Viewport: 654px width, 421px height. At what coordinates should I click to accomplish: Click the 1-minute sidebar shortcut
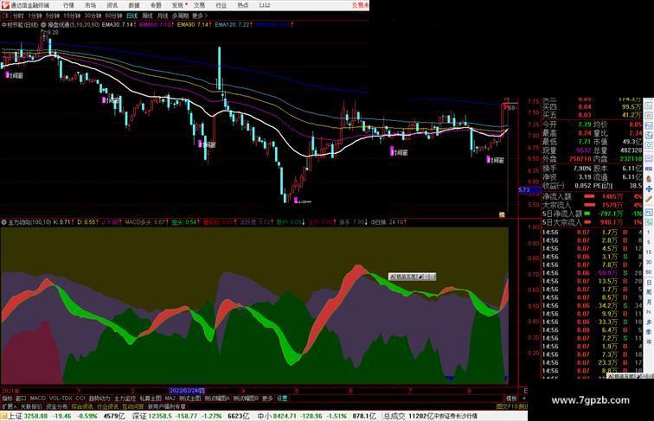(x=649, y=232)
